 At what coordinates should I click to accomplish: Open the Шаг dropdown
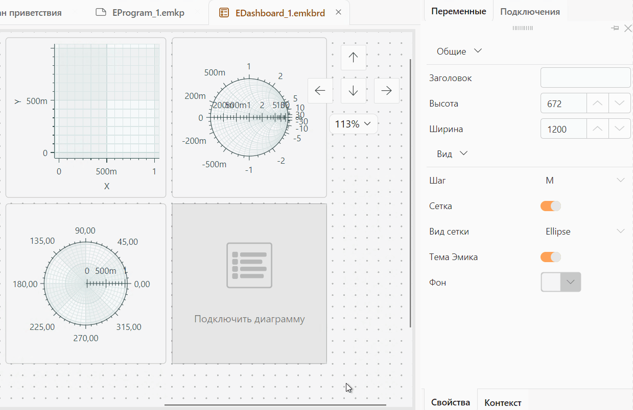point(584,181)
